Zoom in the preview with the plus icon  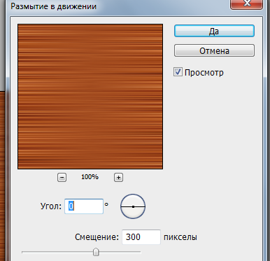(x=118, y=178)
